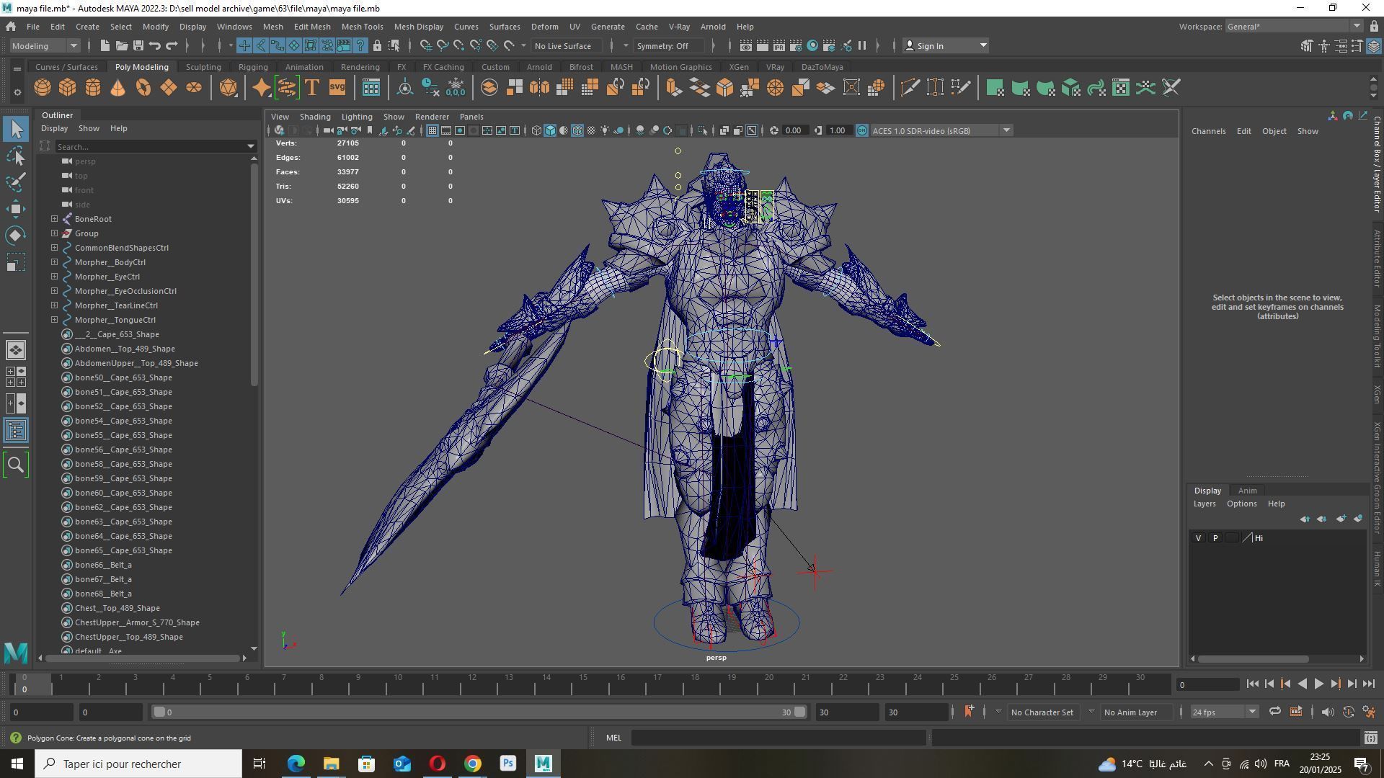Open search icon in left toolbox

click(16, 465)
